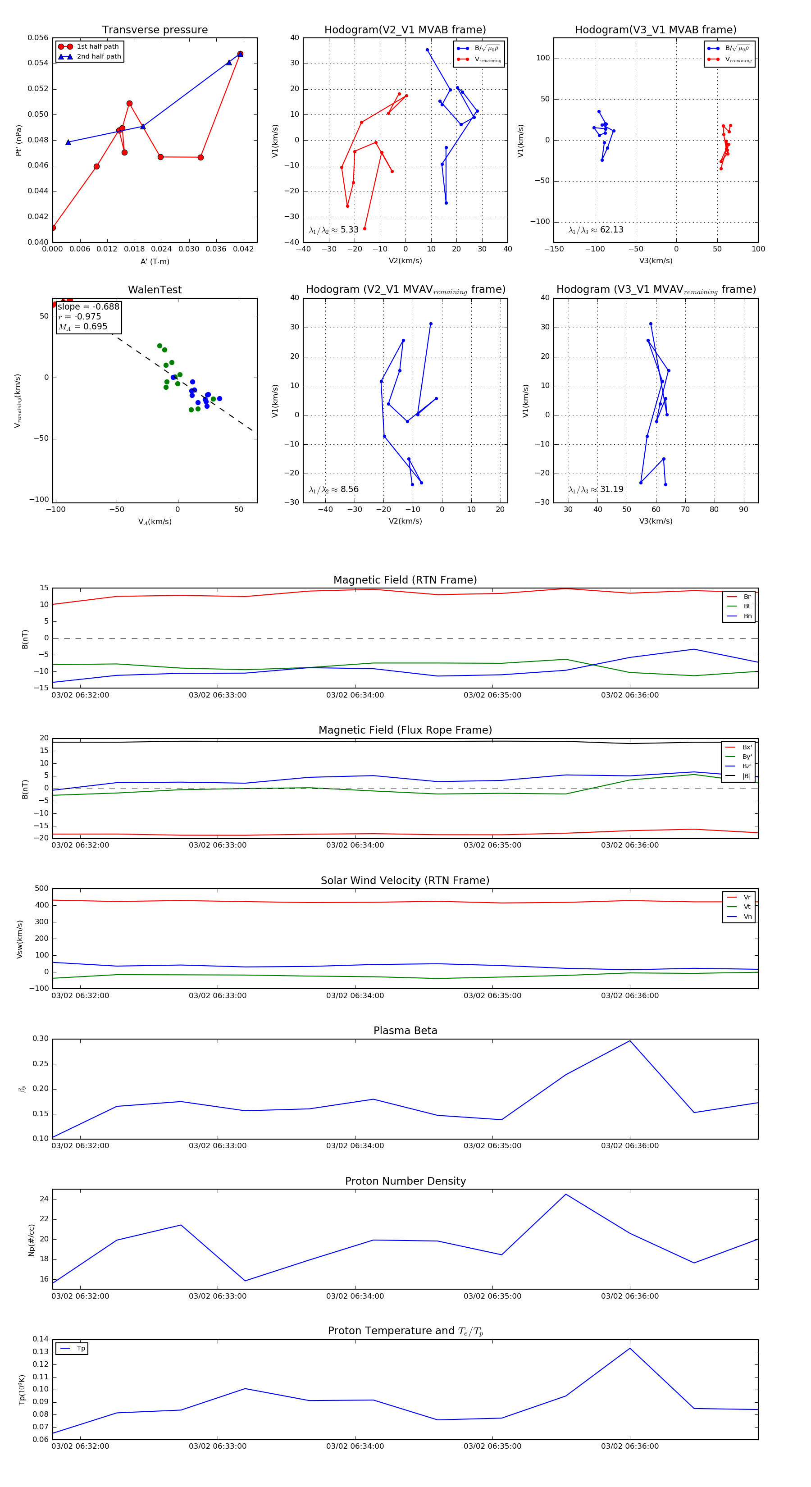Click "03/02 06:36:00" tick under Plasma Beta

tap(630, 1146)
